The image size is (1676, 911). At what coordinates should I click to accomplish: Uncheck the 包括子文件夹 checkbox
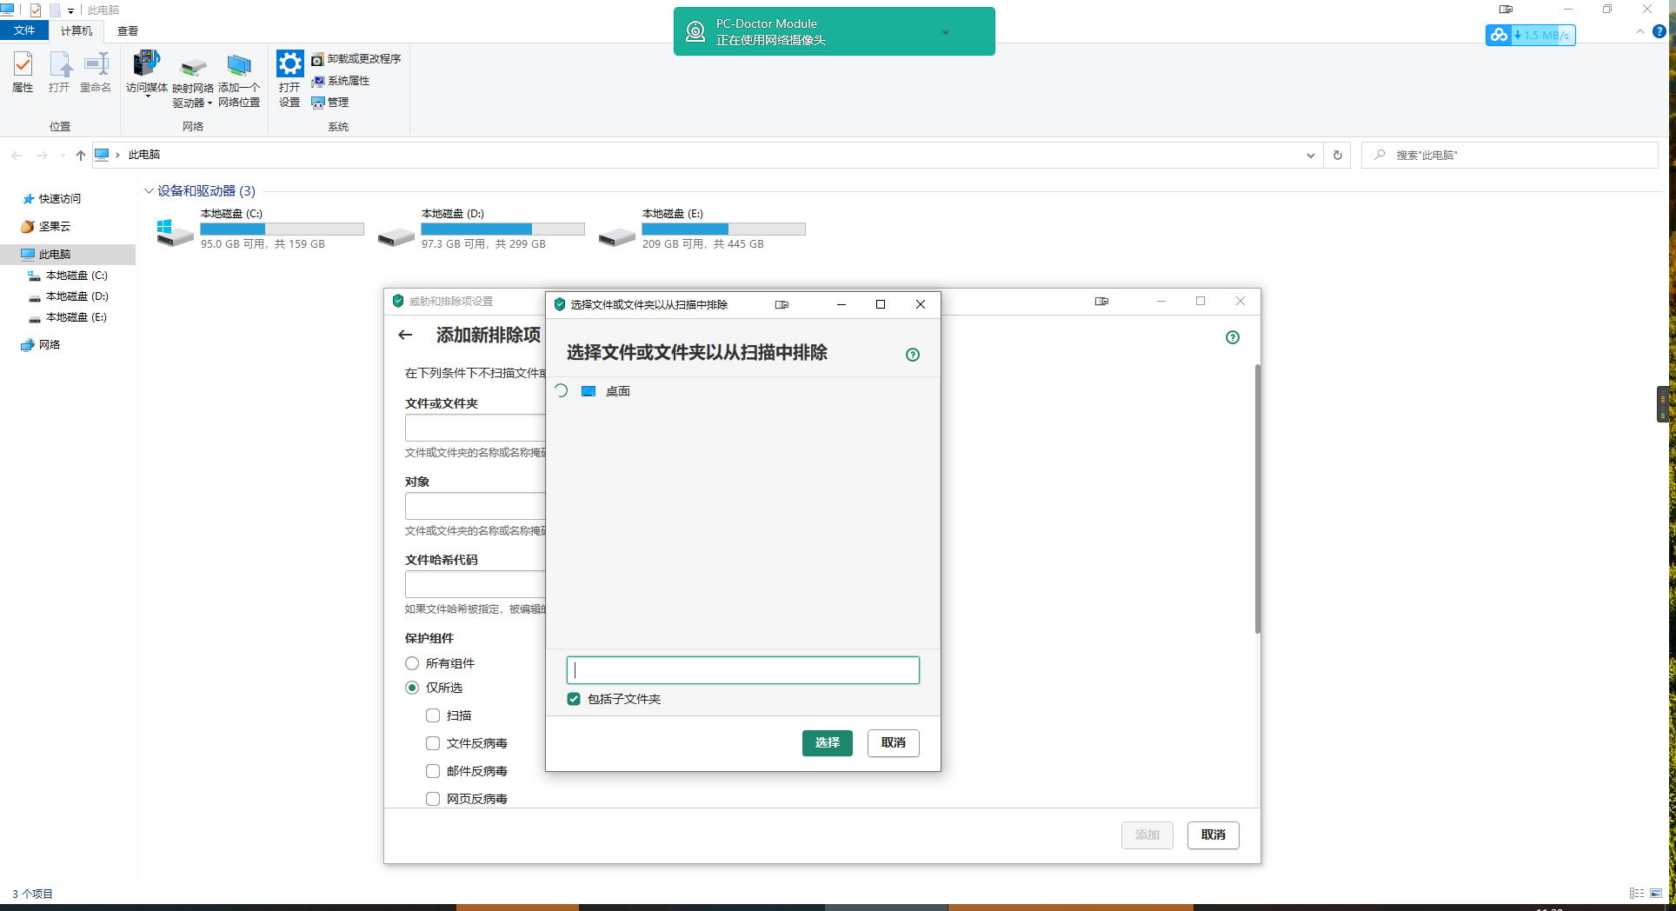point(574,699)
